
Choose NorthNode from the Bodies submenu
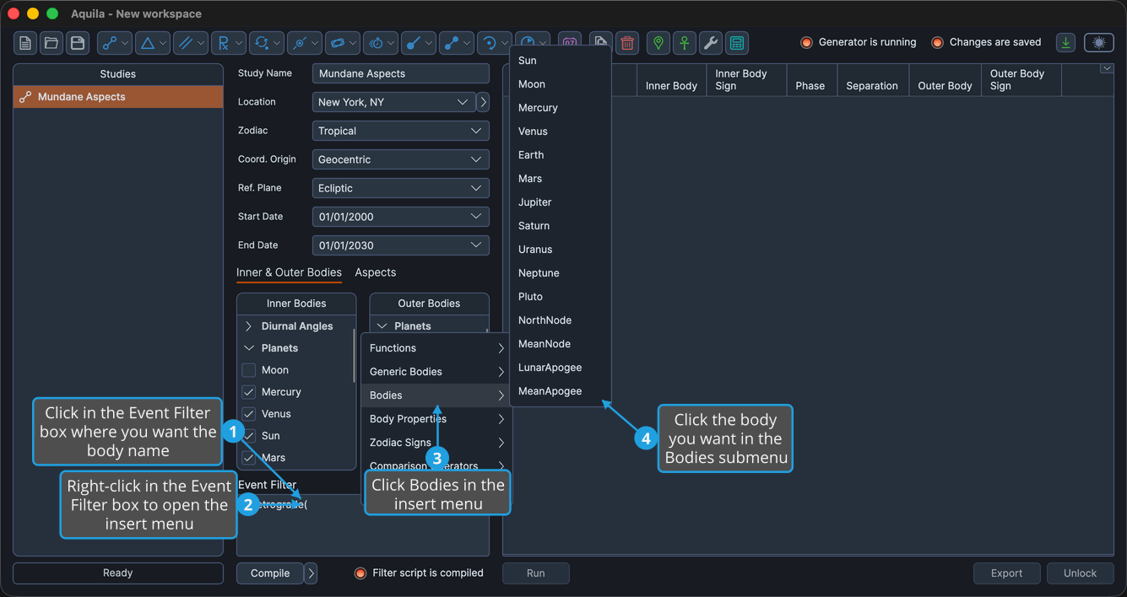pyautogui.click(x=561, y=320)
